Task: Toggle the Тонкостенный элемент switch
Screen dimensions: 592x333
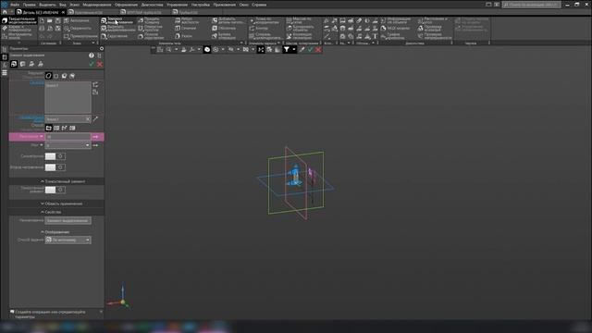Action: click(x=55, y=190)
